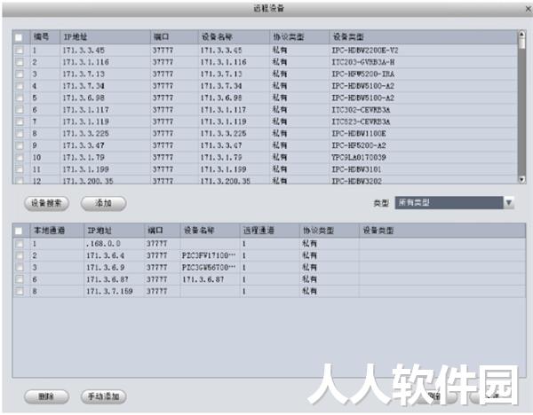533x415 pixels.
Task: Click the dropdown arrow beside 所有类型
Action: pyautogui.click(x=508, y=203)
